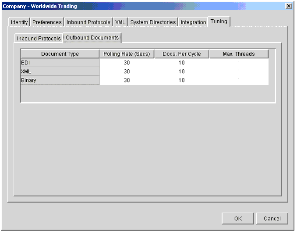Edit the XML polling rate value 30
Screen dimensions: 297x231
[x=127, y=71]
